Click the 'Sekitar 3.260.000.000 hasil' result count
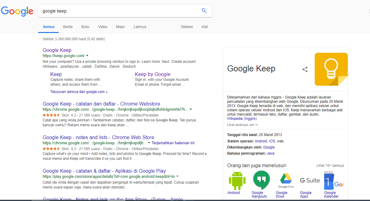The height and width of the screenshot is (201, 370). pyautogui.click(x=74, y=39)
